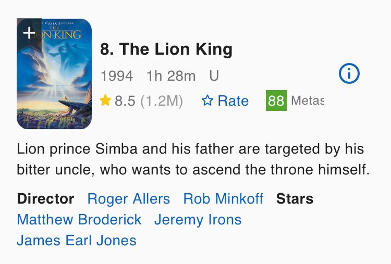Click the truncated Metascore label text
This screenshot has width=391, height=264.
pos(307,100)
